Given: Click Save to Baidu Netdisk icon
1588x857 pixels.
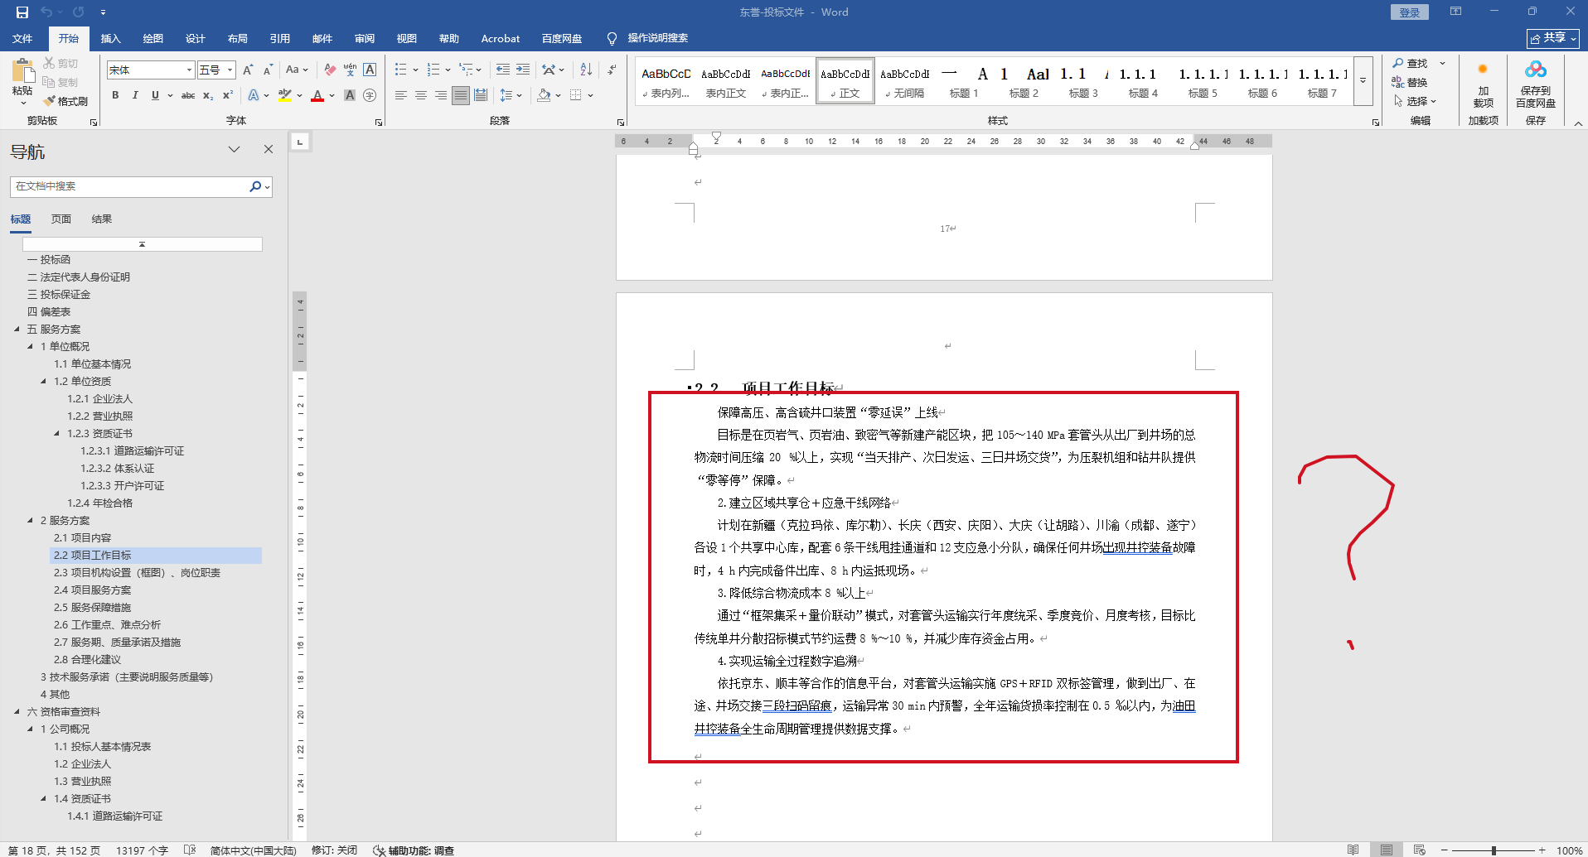Looking at the screenshot, I should (x=1535, y=83).
